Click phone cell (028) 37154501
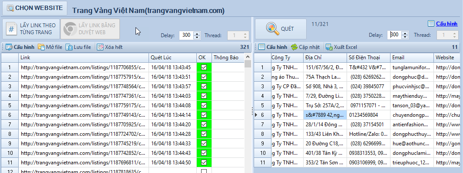Image resolution: width=463 pixels, height=173 pixels. pos(368,125)
